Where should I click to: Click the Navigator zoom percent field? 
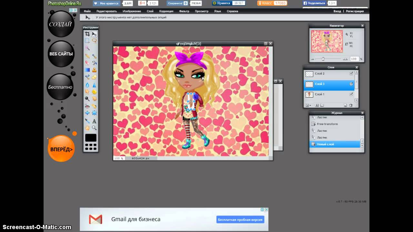(354, 59)
